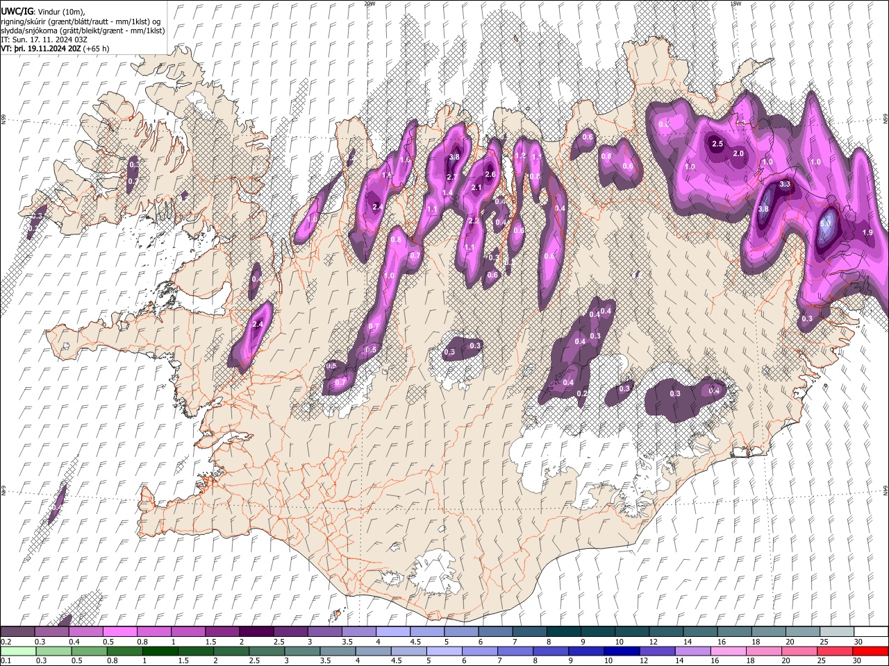Select the rain scale swatch labeled 3

pos(301,651)
